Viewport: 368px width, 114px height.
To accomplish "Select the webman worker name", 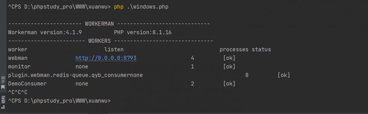I will tap(18, 58).
